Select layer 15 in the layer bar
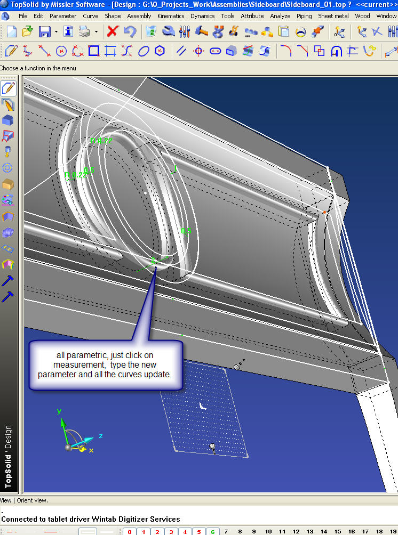Image resolution: width=398 pixels, height=535 pixels. [338, 532]
